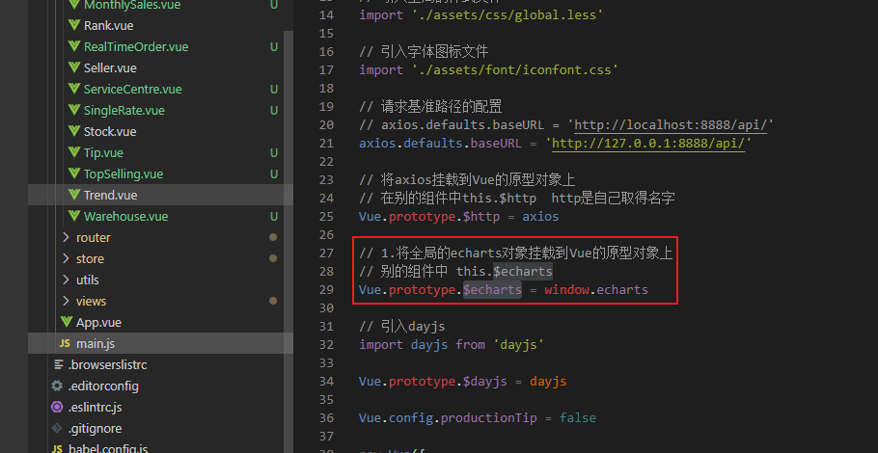Image resolution: width=878 pixels, height=453 pixels.
Task: Click the Vue icon beside RealTimeOrder.vue
Action: 74,47
